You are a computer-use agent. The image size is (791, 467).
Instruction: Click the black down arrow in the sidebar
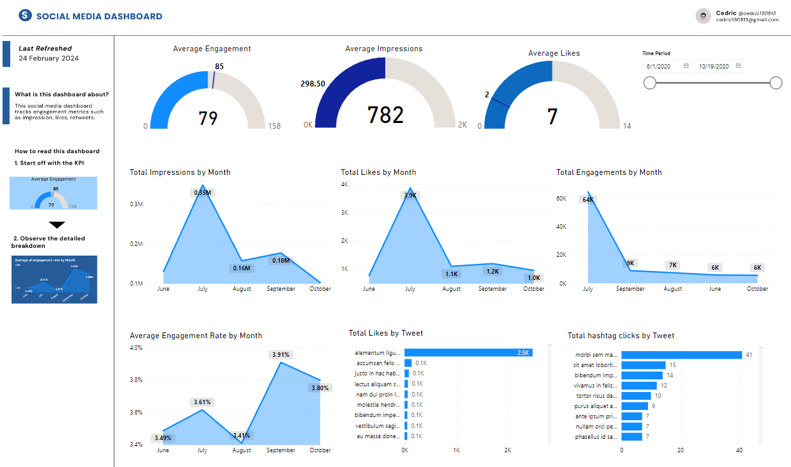[57, 225]
